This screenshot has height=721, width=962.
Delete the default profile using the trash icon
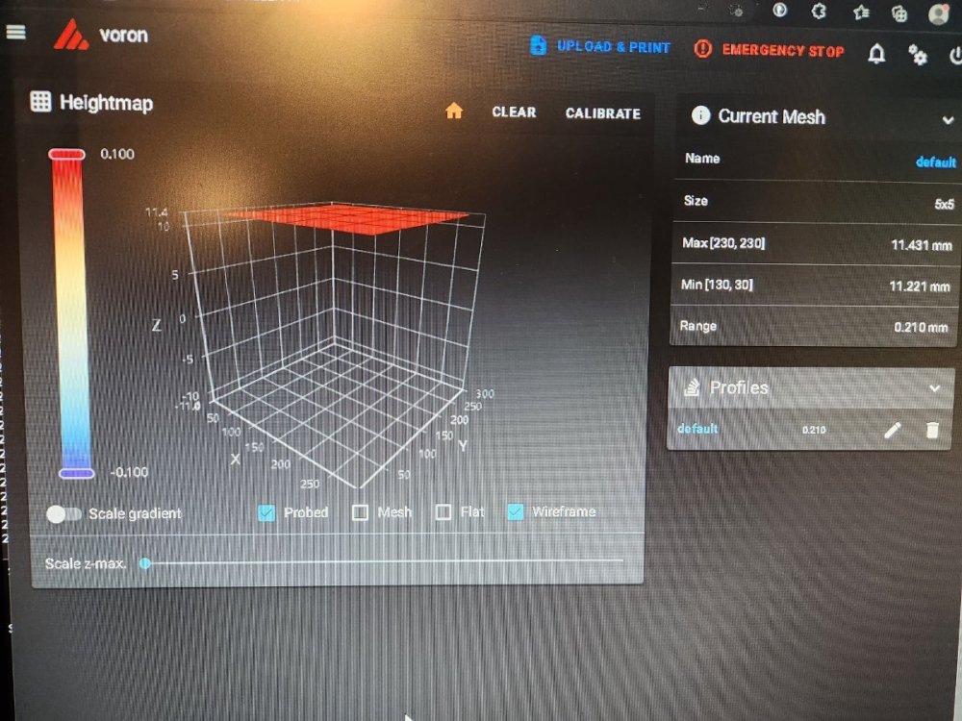coord(934,430)
